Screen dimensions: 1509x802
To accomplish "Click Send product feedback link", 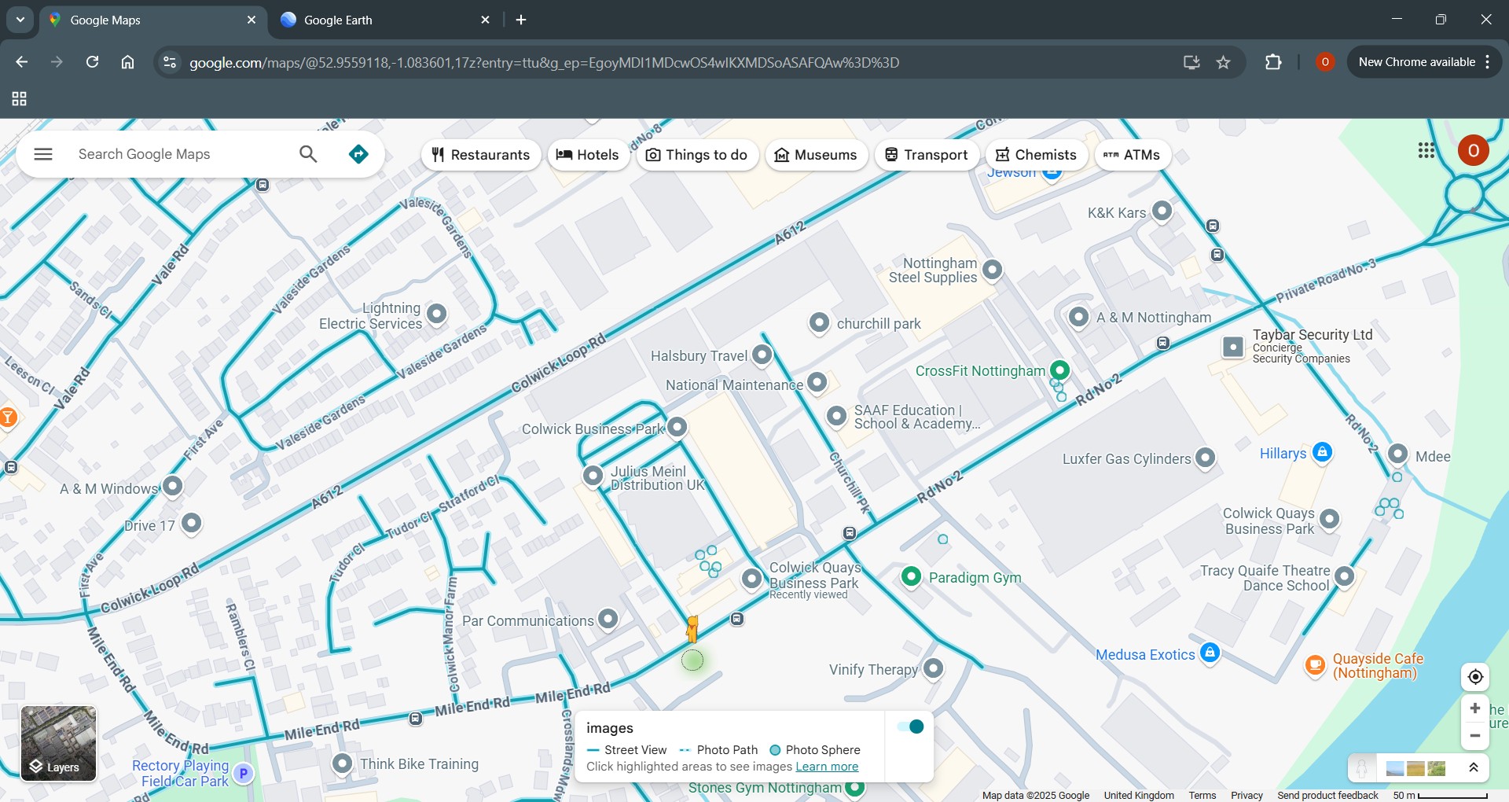I will pyautogui.click(x=1327, y=795).
